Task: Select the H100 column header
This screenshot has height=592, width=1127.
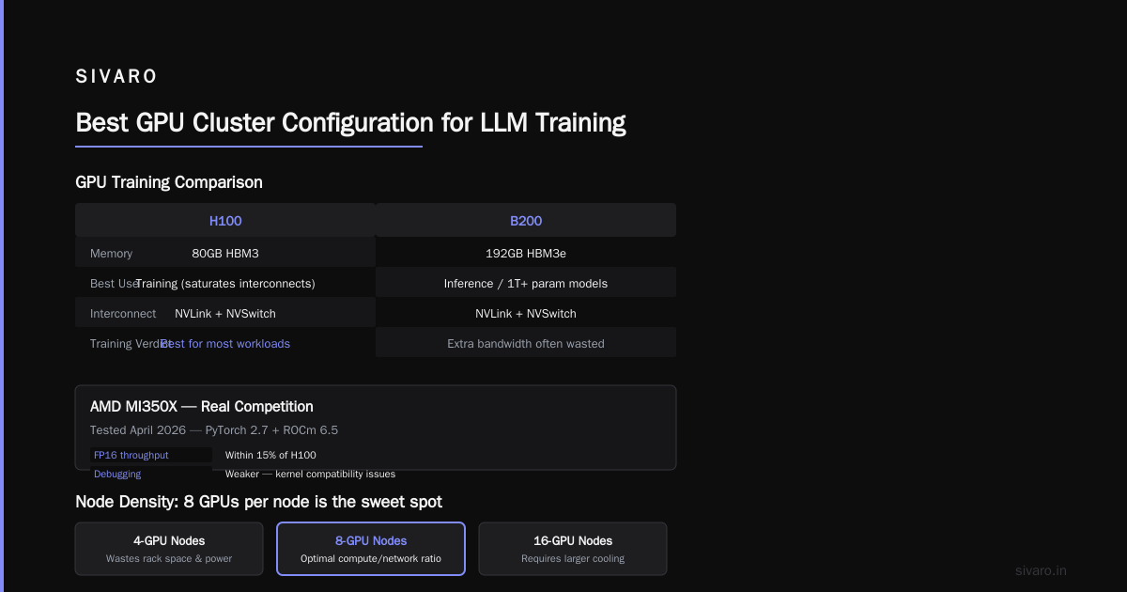Action: click(x=225, y=221)
